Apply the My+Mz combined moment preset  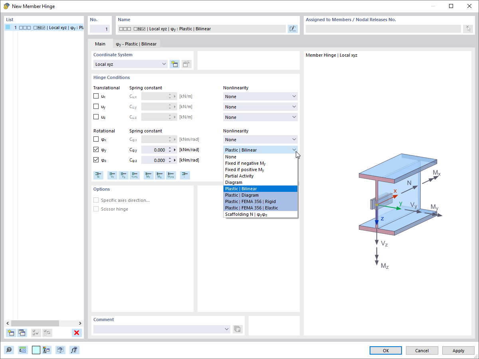pyautogui.click(x=170, y=175)
